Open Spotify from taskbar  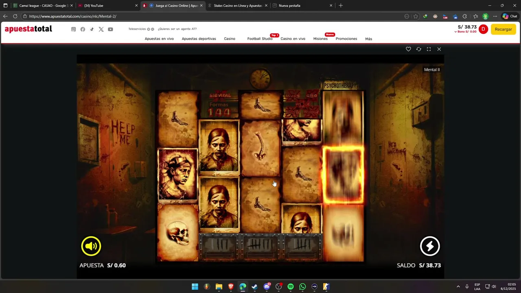[291, 287]
